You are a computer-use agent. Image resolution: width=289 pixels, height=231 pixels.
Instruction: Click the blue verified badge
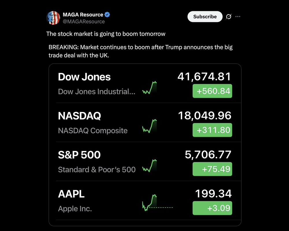pos(107,14)
